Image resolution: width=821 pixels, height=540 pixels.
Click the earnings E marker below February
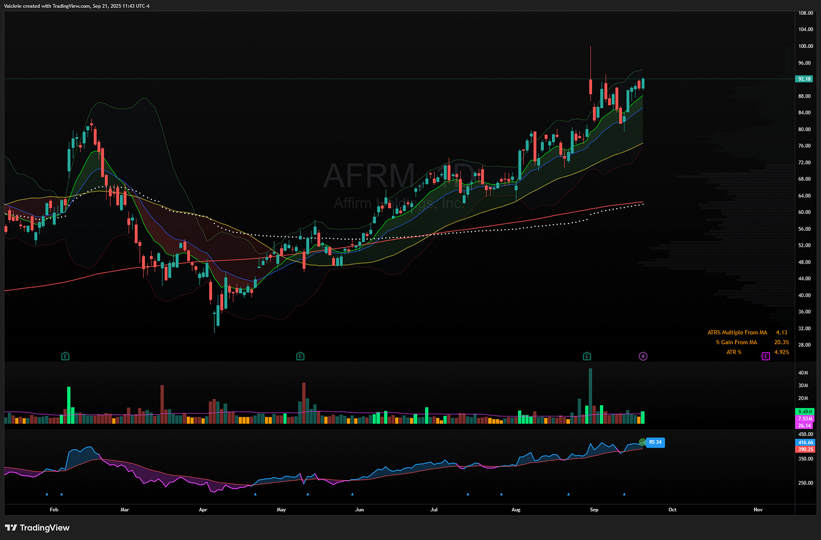pyautogui.click(x=65, y=356)
